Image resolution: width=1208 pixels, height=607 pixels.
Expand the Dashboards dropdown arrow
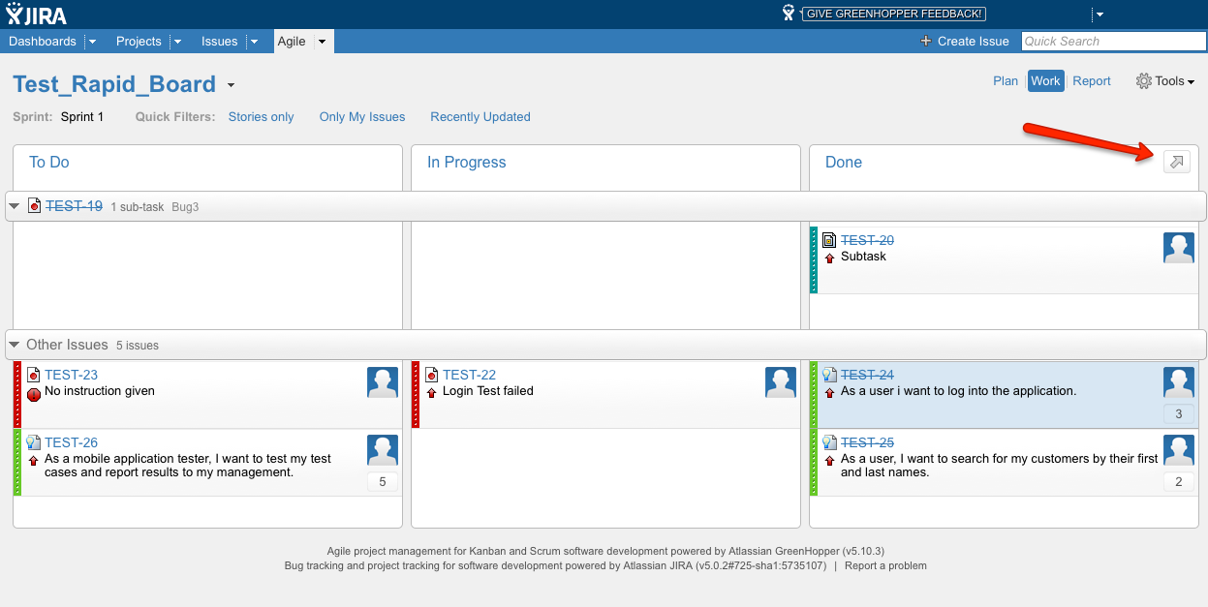tap(92, 42)
